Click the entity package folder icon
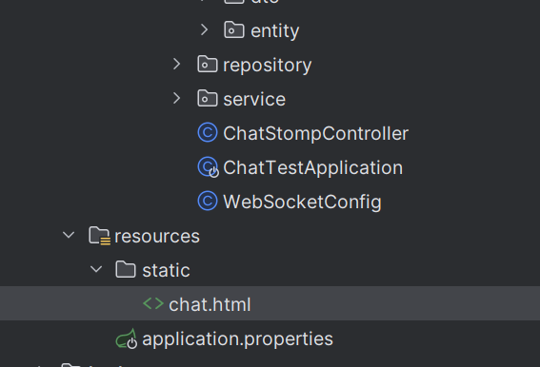The width and height of the screenshot is (540, 367). tap(234, 29)
